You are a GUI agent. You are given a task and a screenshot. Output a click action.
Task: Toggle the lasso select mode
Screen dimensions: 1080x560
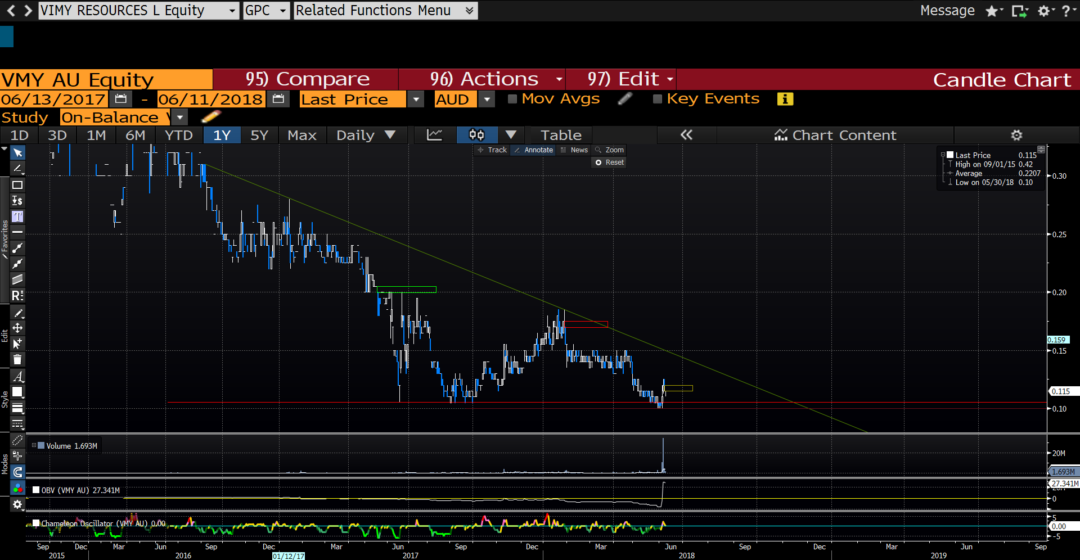pyautogui.click(x=17, y=440)
